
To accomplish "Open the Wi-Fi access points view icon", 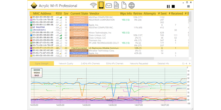I will pos(94,5).
